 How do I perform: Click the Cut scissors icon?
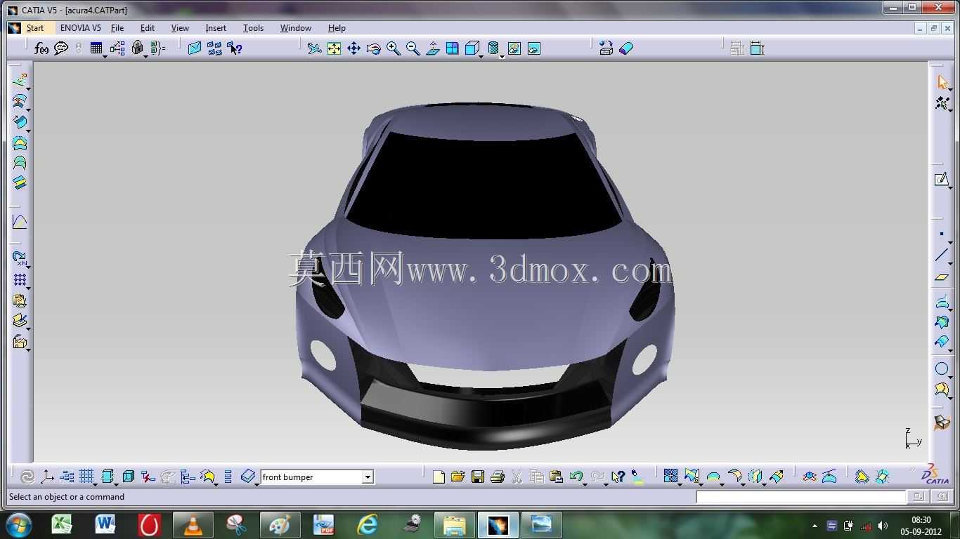point(517,477)
